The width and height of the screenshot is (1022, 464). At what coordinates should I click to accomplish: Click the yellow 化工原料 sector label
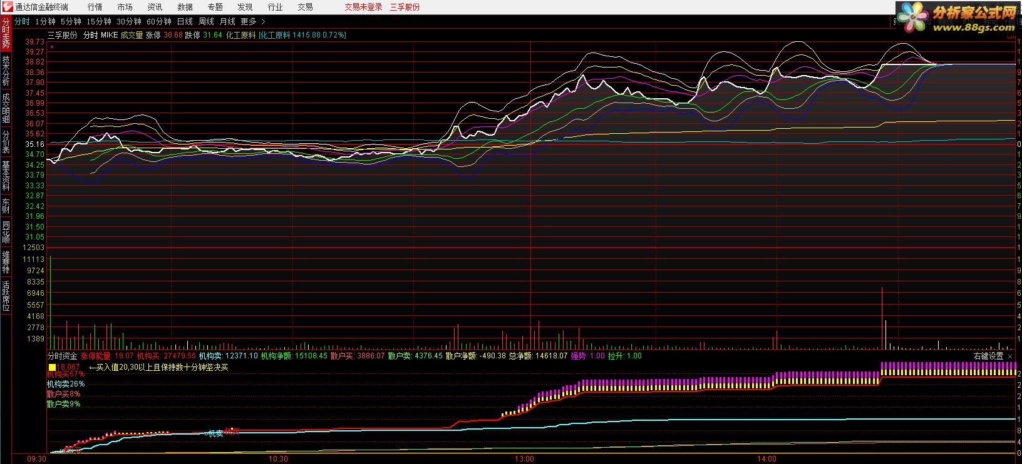coord(240,36)
